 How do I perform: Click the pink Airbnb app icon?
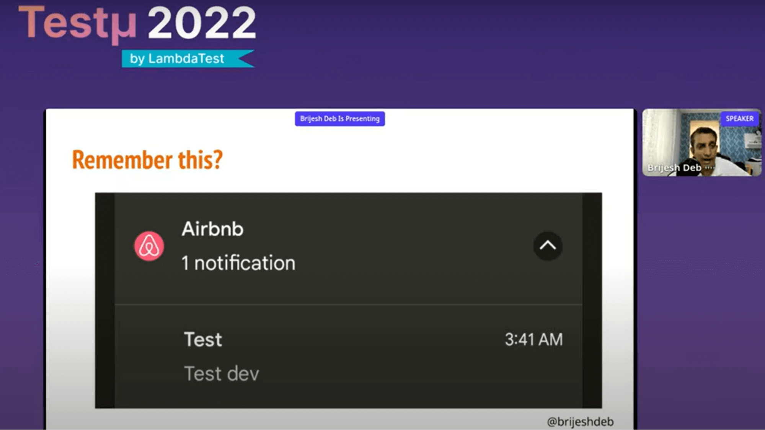point(149,246)
